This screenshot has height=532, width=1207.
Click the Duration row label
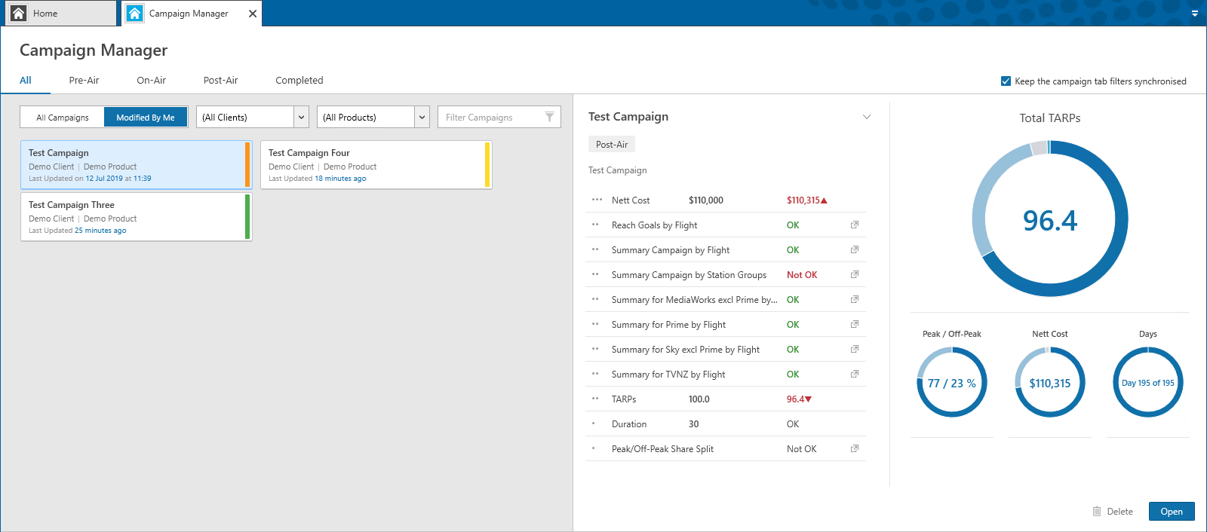pos(629,423)
